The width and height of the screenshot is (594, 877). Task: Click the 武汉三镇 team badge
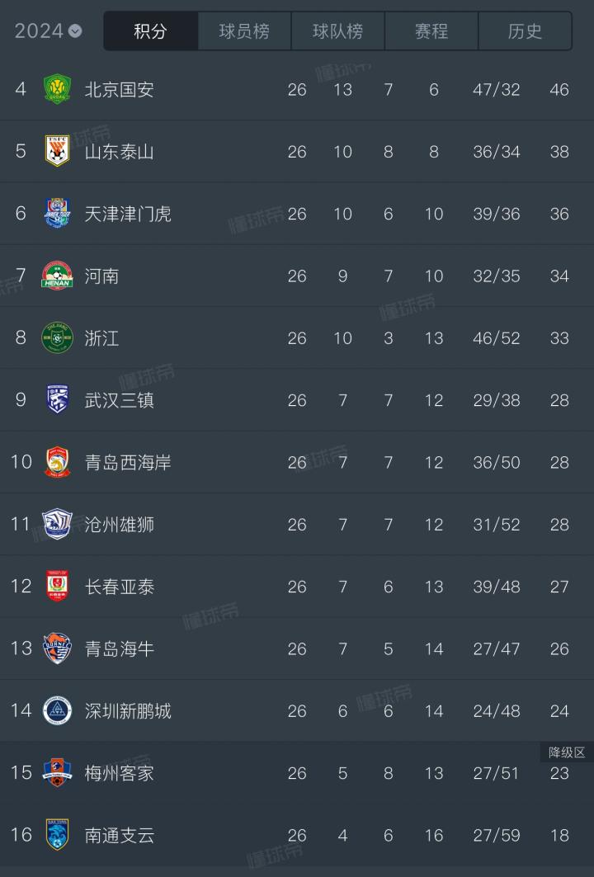(57, 399)
